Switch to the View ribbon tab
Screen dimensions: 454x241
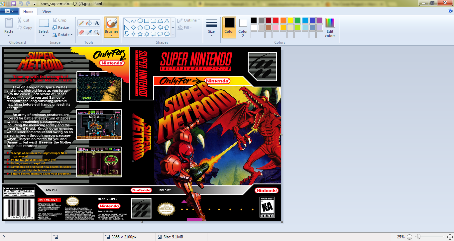(47, 12)
